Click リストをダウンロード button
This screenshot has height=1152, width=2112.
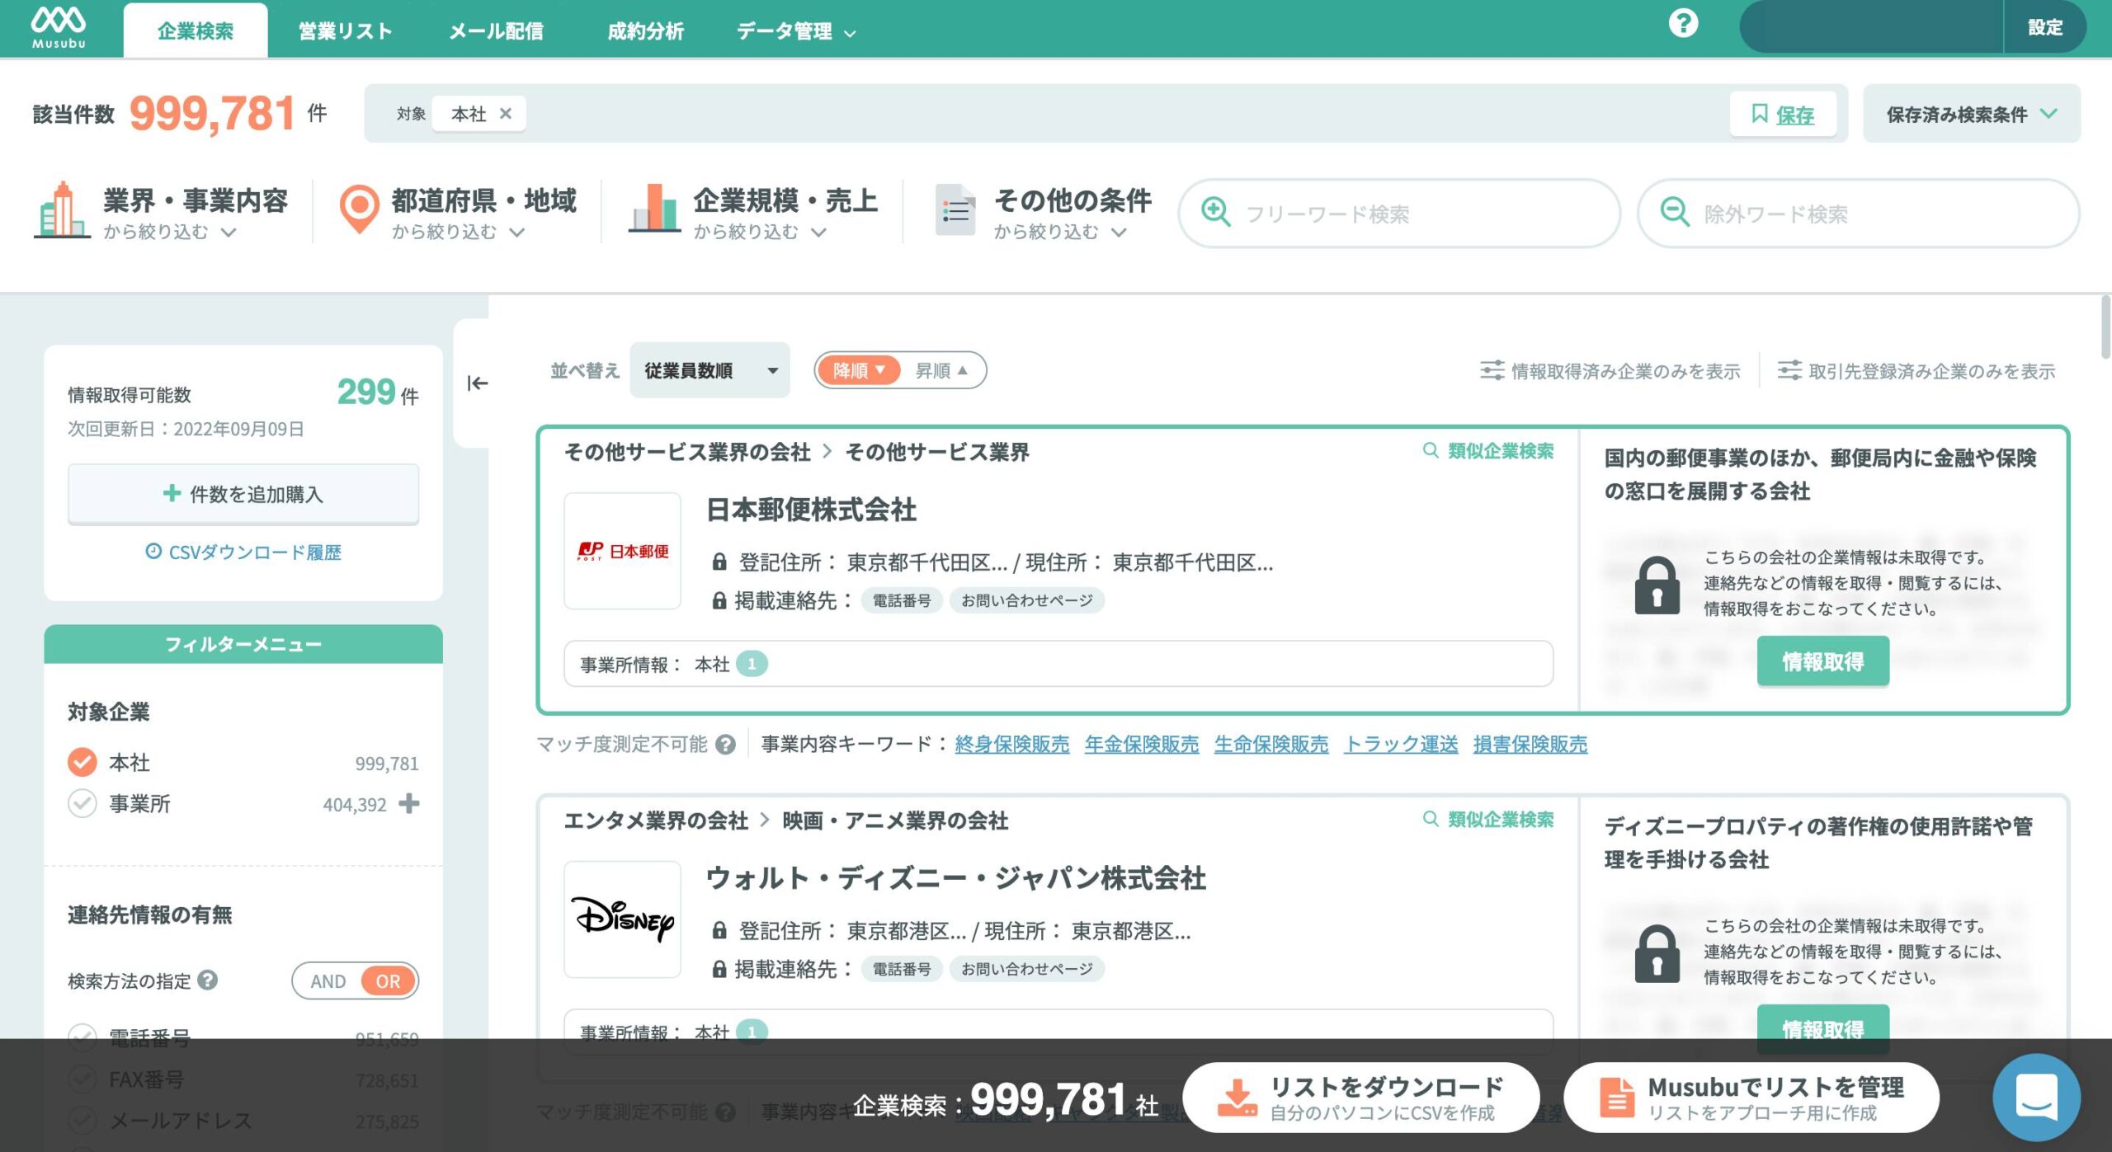(1361, 1098)
